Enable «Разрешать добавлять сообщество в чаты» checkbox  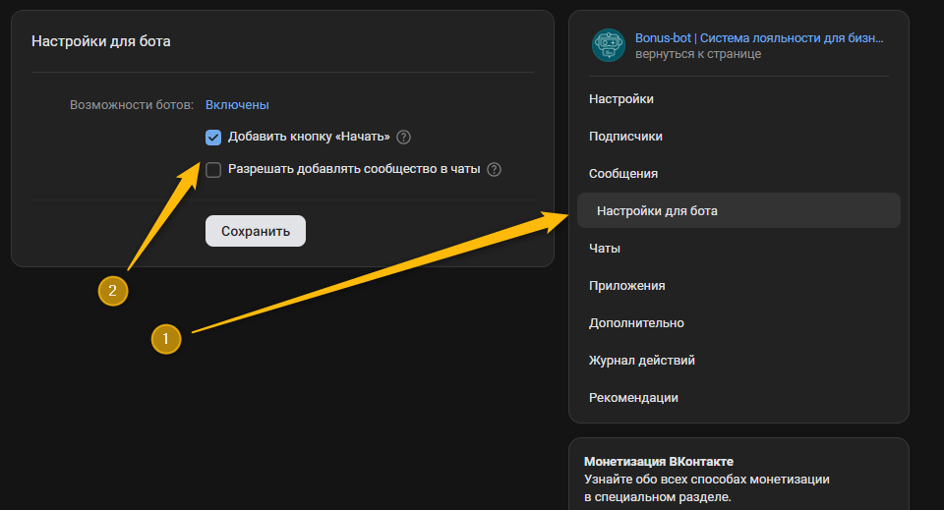(213, 169)
